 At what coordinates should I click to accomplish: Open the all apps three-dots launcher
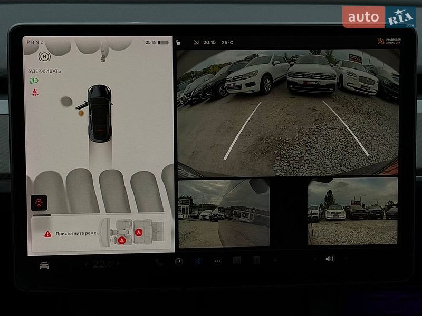[x=217, y=261]
